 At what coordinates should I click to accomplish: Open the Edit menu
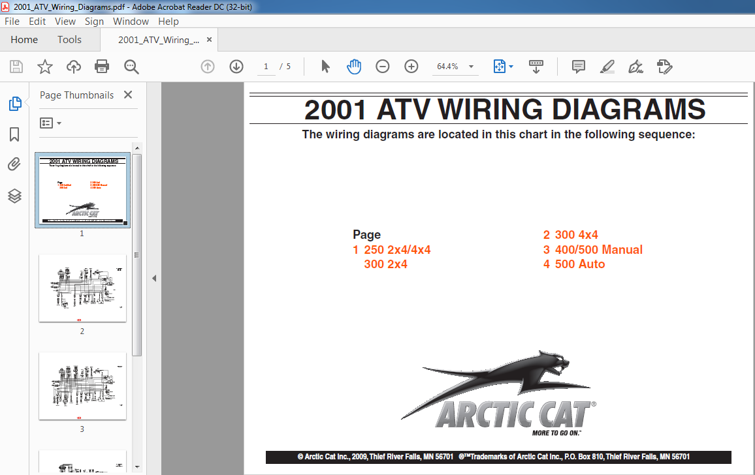pos(37,21)
